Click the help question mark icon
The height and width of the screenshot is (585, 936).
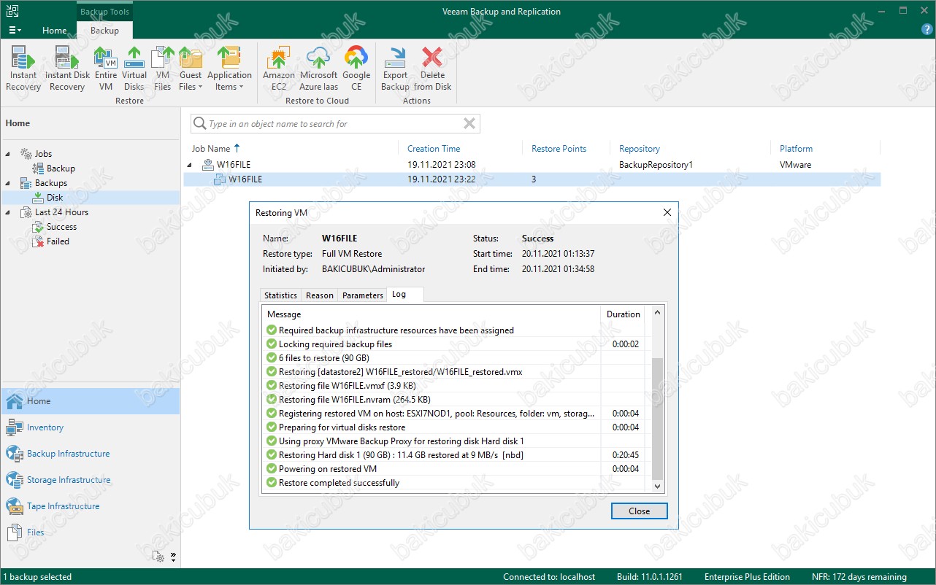(x=927, y=30)
